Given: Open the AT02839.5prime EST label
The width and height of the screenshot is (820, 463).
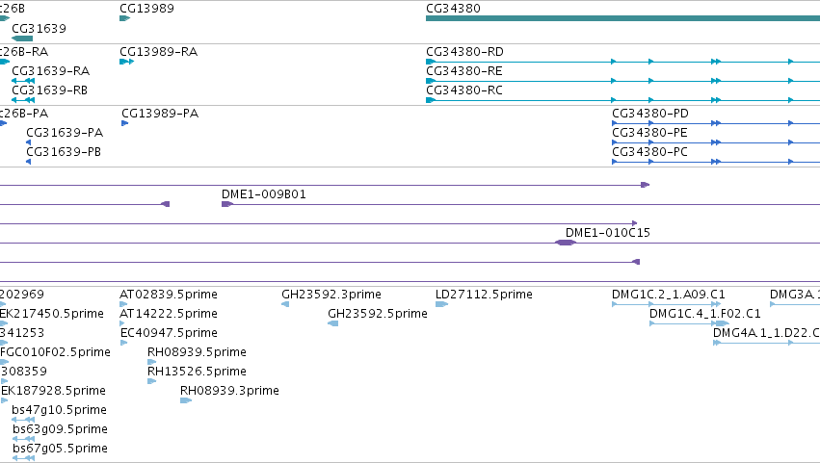Looking at the screenshot, I should pyautogui.click(x=169, y=295).
